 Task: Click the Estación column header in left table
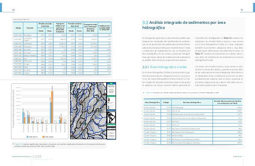[x=30, y=28]
